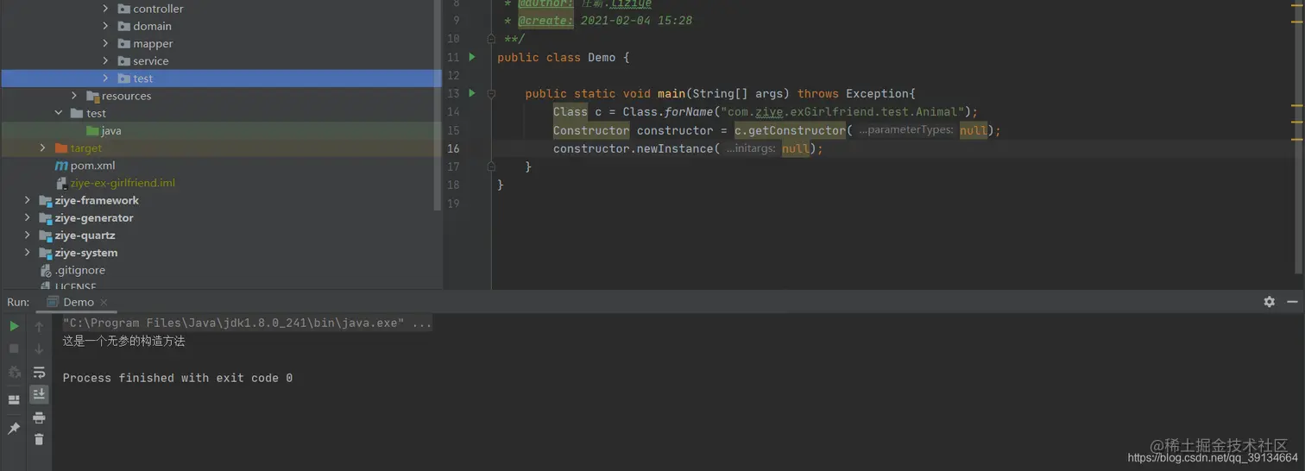Select pom.xml in the project tree
Image resolution: width=1305 pixels, height=471 pixels.
[x=92, y=166]
